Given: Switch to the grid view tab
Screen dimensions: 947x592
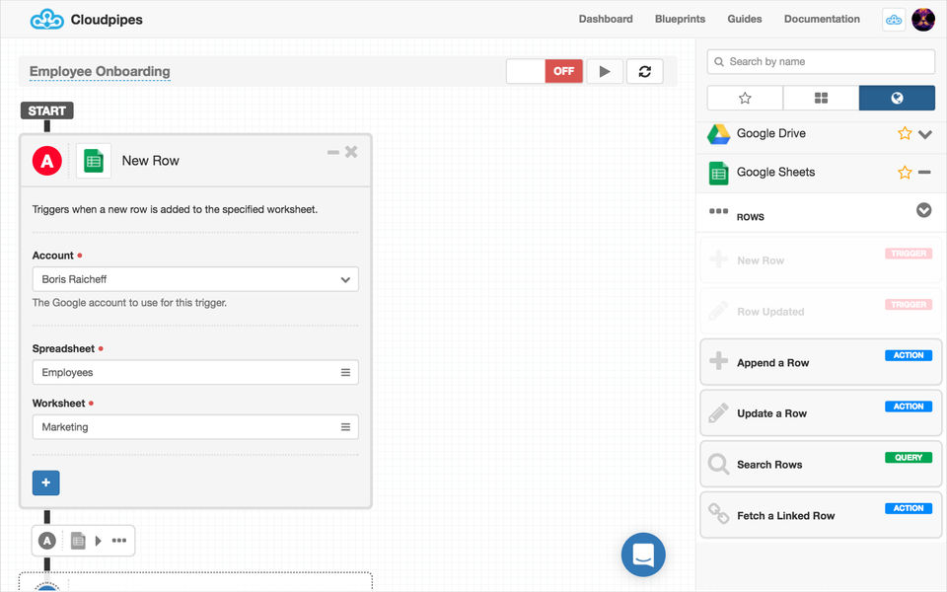Looking at the screenshot, I should pyautogui.click(x=822, y=98).
